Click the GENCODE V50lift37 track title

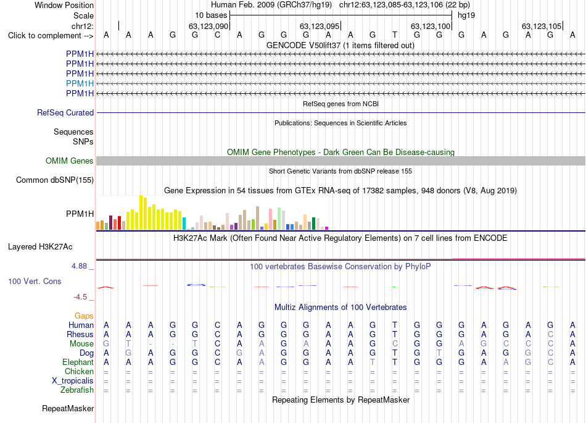[340, 45]
